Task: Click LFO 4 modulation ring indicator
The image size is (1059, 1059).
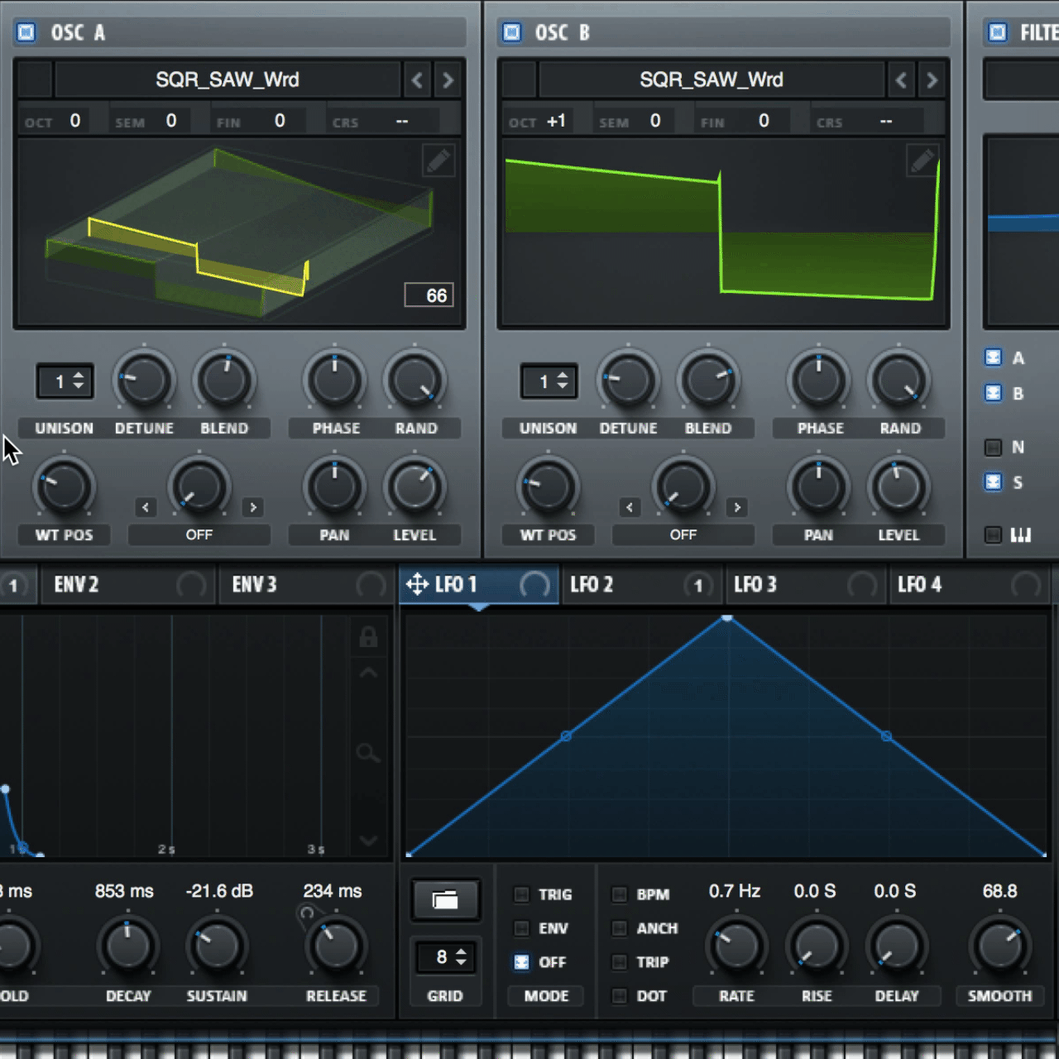Action: [x=1026, y=585]
